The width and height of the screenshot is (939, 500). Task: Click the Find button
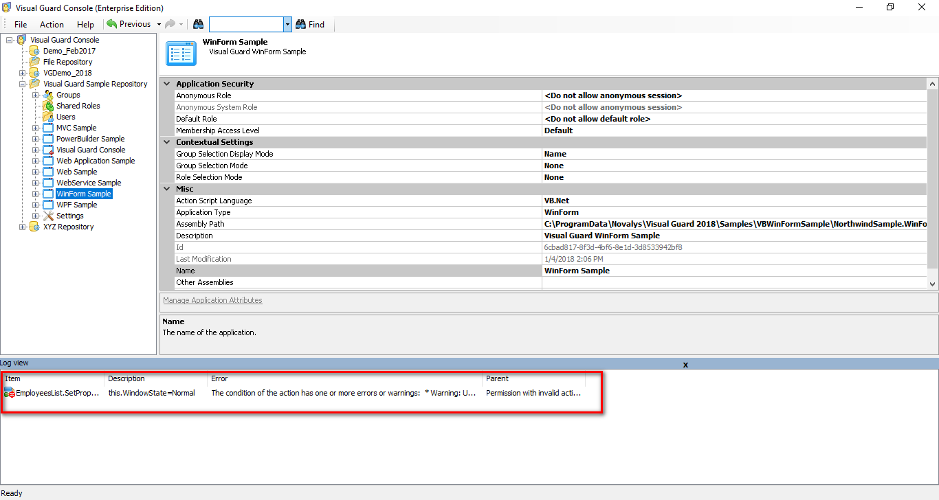[311, 24]
